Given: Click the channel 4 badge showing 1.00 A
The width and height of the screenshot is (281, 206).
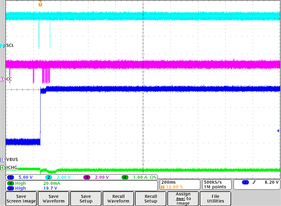Looking at the screenshot, I should pos(125,177).
